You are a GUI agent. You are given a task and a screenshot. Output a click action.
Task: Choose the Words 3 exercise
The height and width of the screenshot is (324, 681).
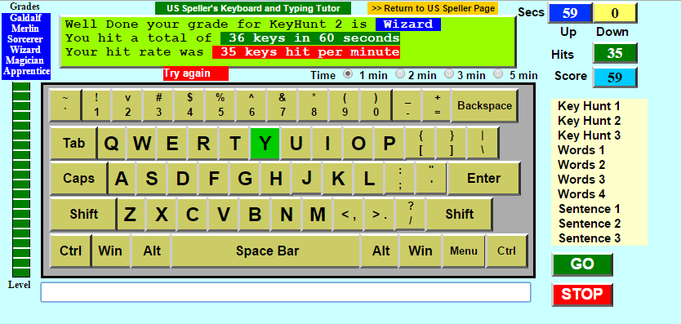[581, 180]
